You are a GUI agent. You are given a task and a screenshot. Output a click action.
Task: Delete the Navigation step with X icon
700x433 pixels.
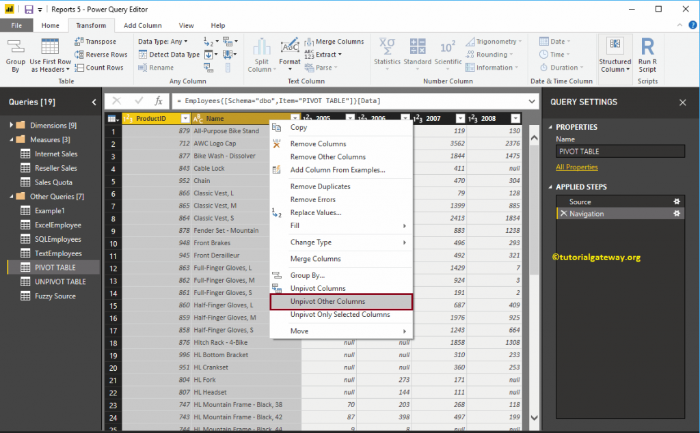[563, 214]
